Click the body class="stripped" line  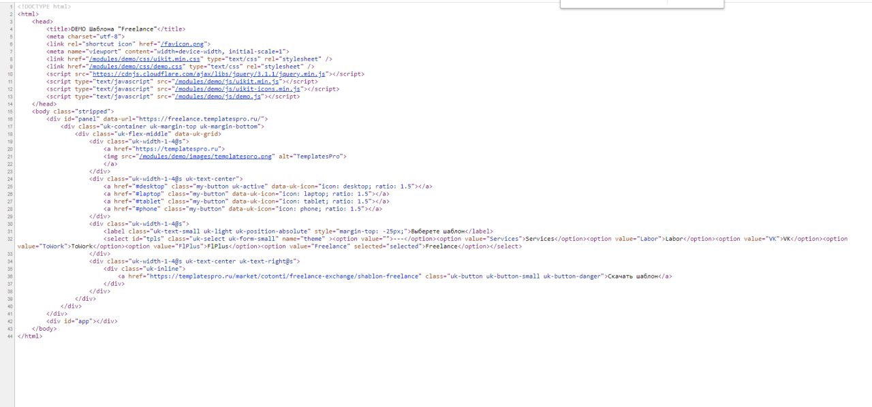coord(73,111)
